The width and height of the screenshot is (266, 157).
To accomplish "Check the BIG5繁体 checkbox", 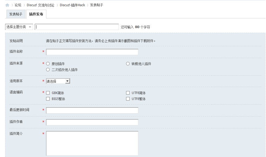I will click(48, 99).
